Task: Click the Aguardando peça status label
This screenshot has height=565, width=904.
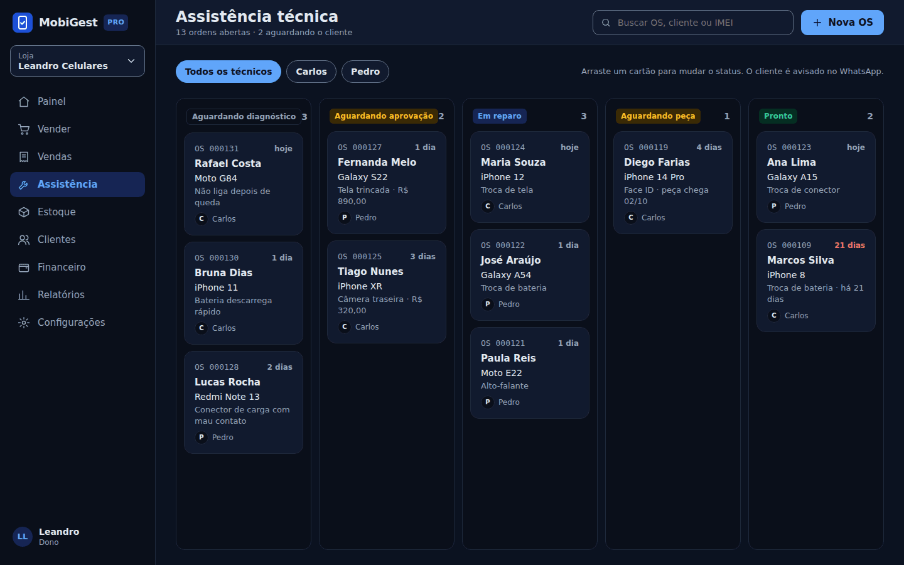Action: [x=658, y=116]
